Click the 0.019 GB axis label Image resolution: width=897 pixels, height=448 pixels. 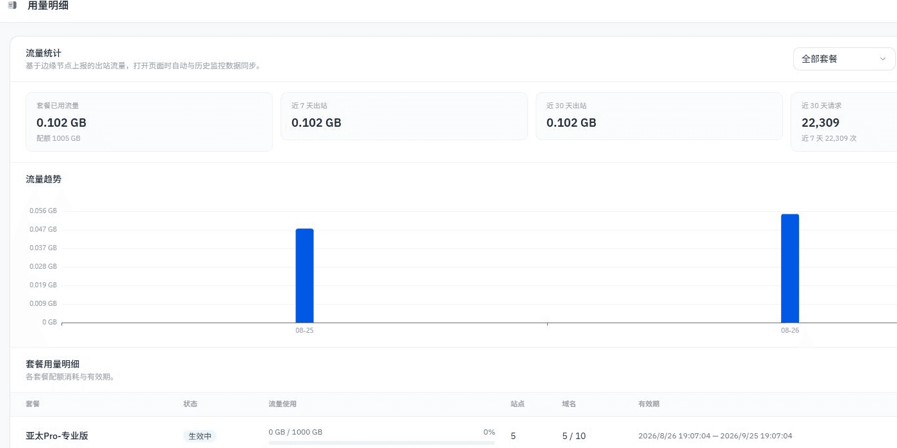pos(43,285)
